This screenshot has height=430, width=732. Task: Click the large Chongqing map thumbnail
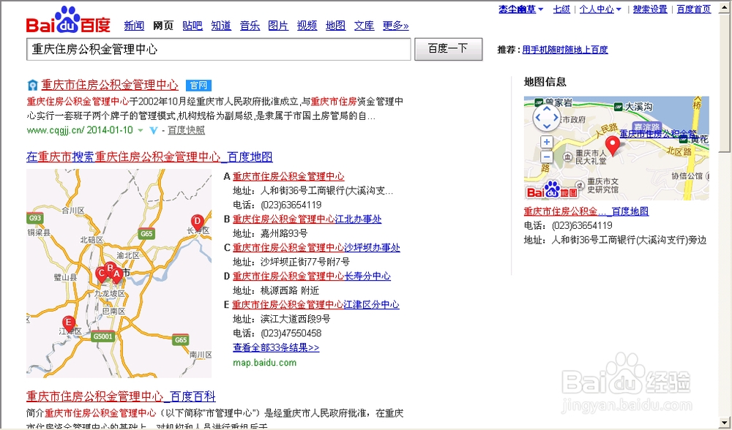119,274
